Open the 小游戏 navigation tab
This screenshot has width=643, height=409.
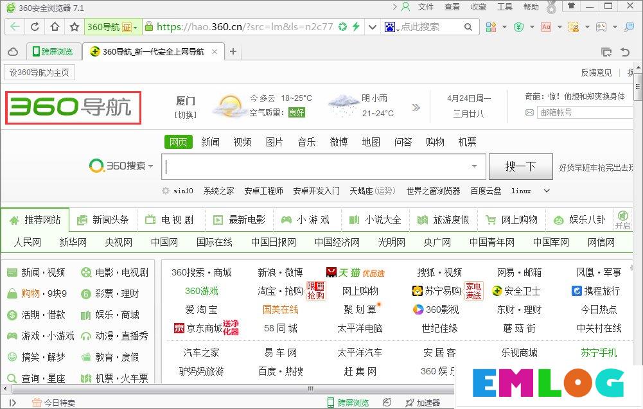[306, 220]
